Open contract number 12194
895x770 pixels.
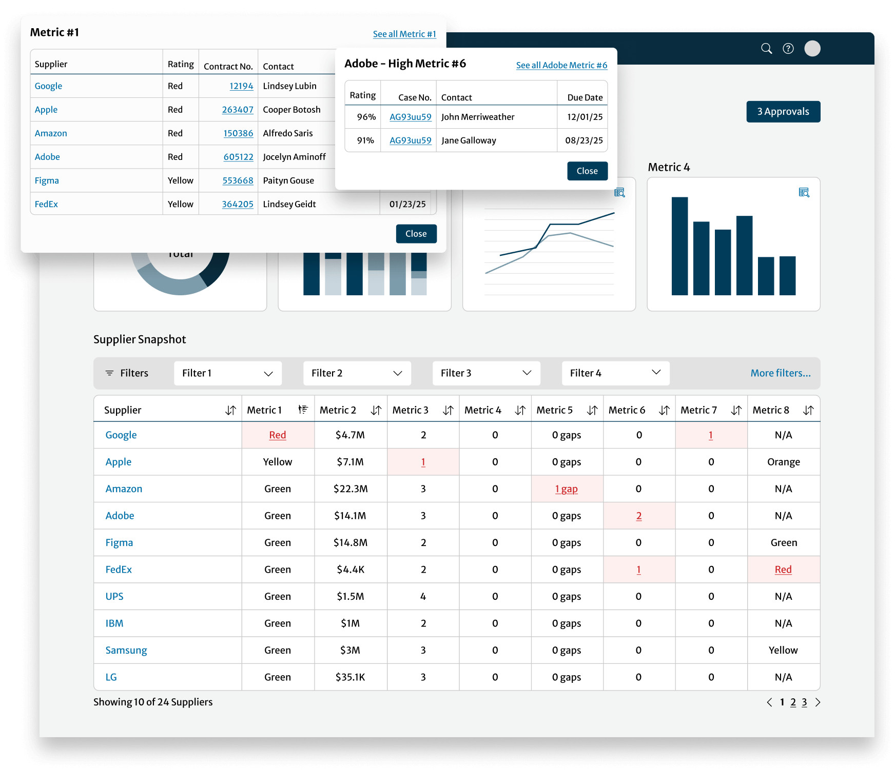click(x=241, y=86)
